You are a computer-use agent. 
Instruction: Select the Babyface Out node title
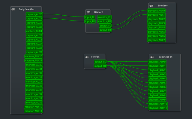pyautogui.click(x=27, y=9)
